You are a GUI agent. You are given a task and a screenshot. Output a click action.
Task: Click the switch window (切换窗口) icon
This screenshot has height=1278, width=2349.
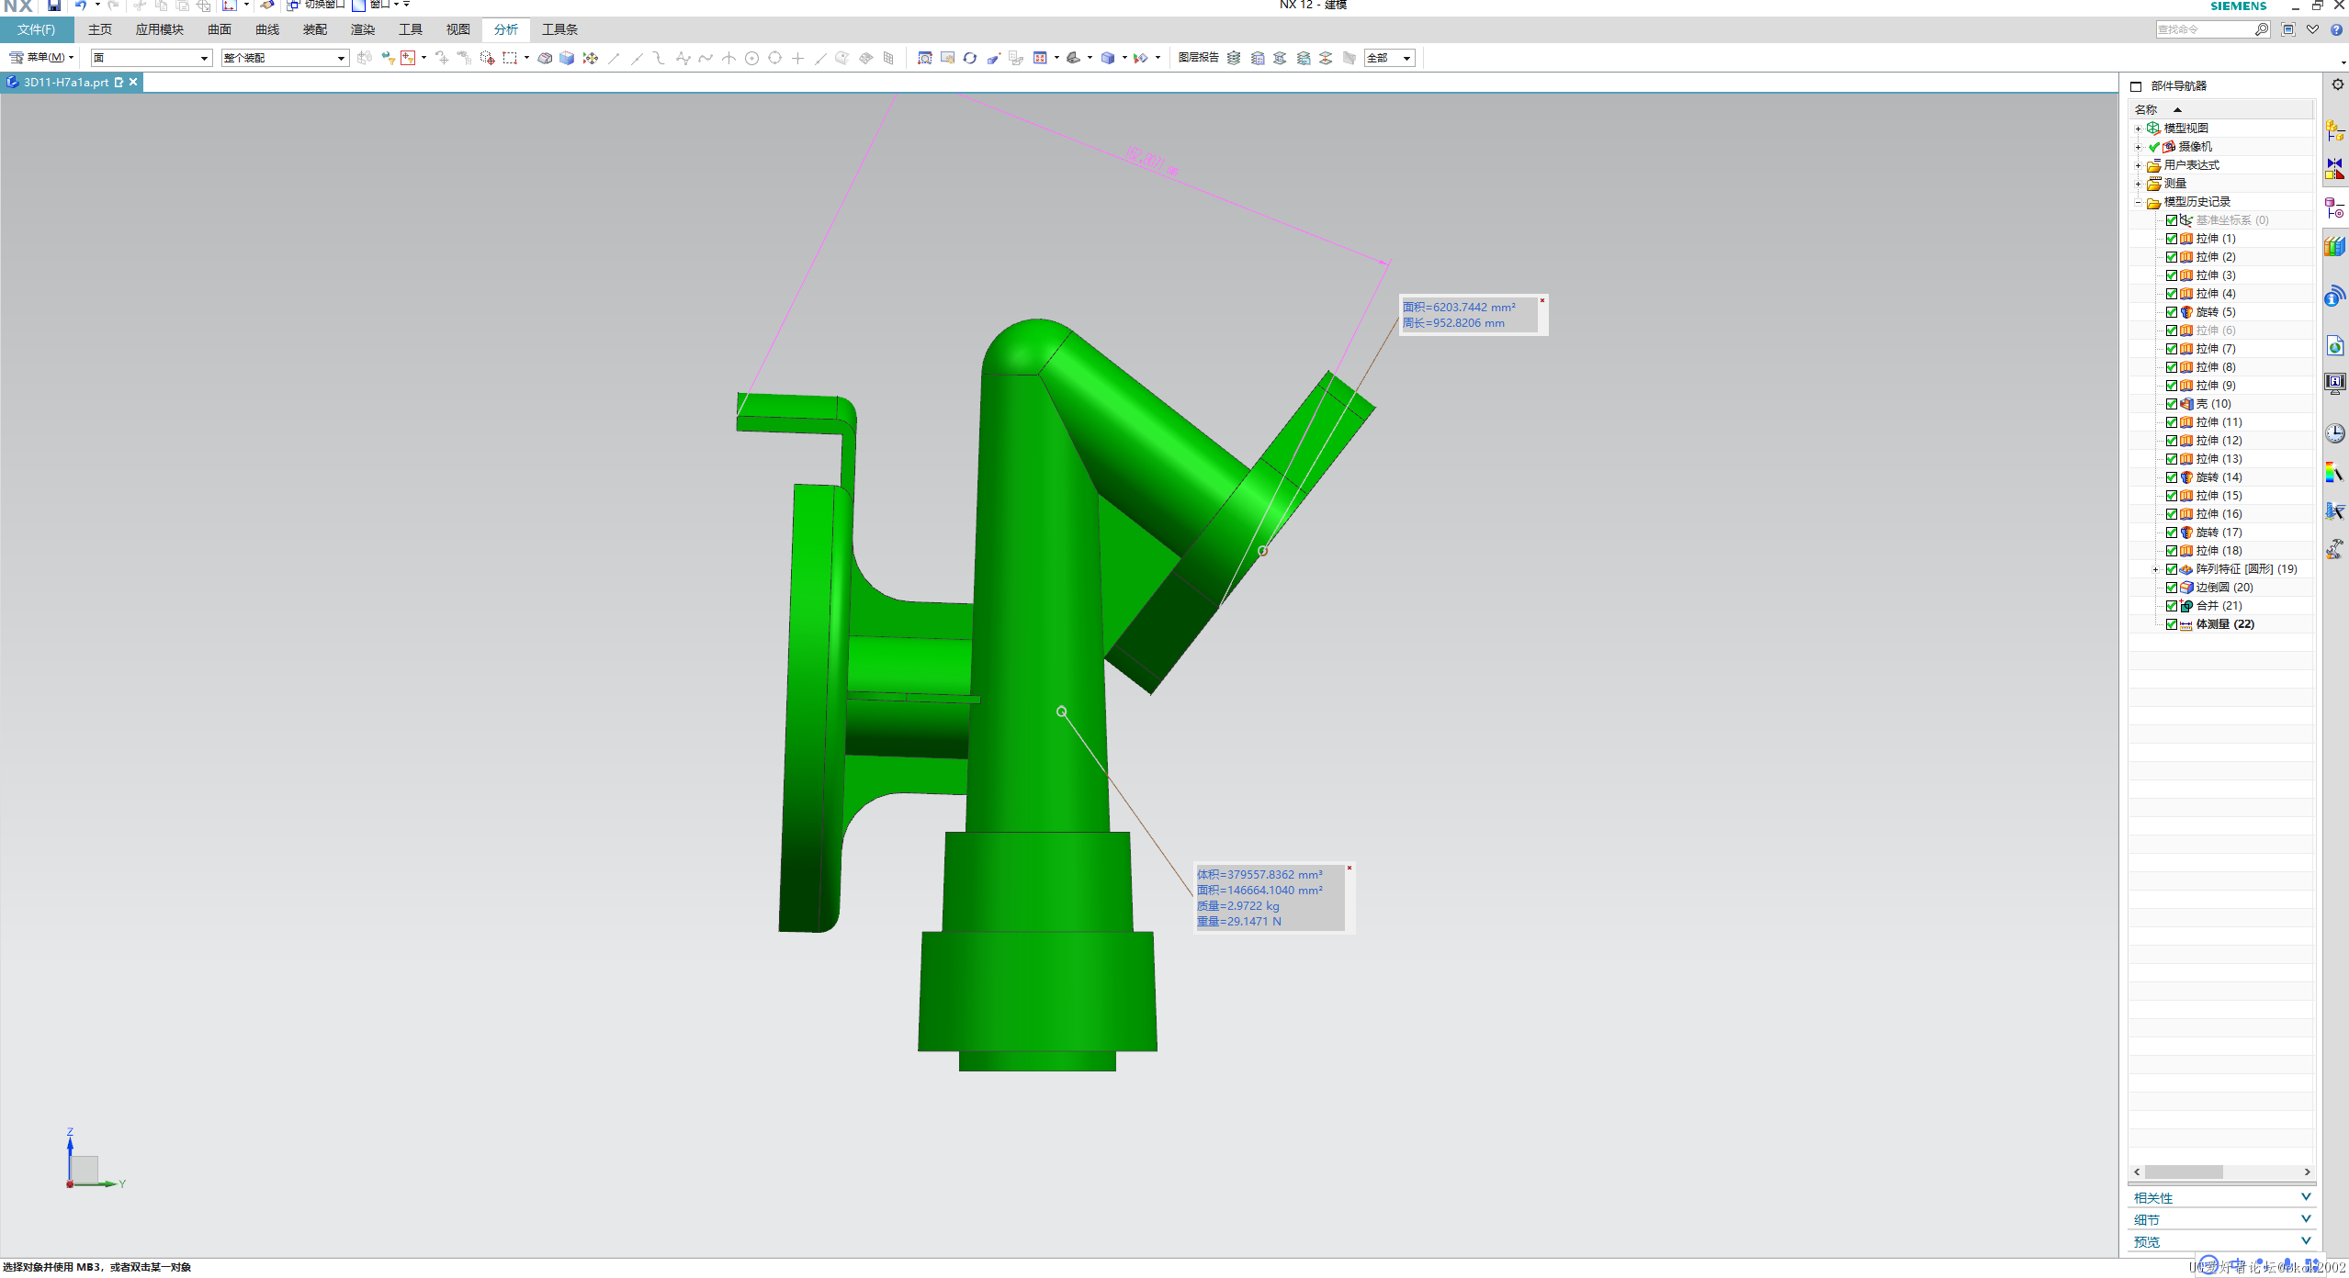point(293,6)
